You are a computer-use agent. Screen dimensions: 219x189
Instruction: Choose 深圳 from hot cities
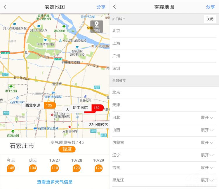click(x=116, y=68)
